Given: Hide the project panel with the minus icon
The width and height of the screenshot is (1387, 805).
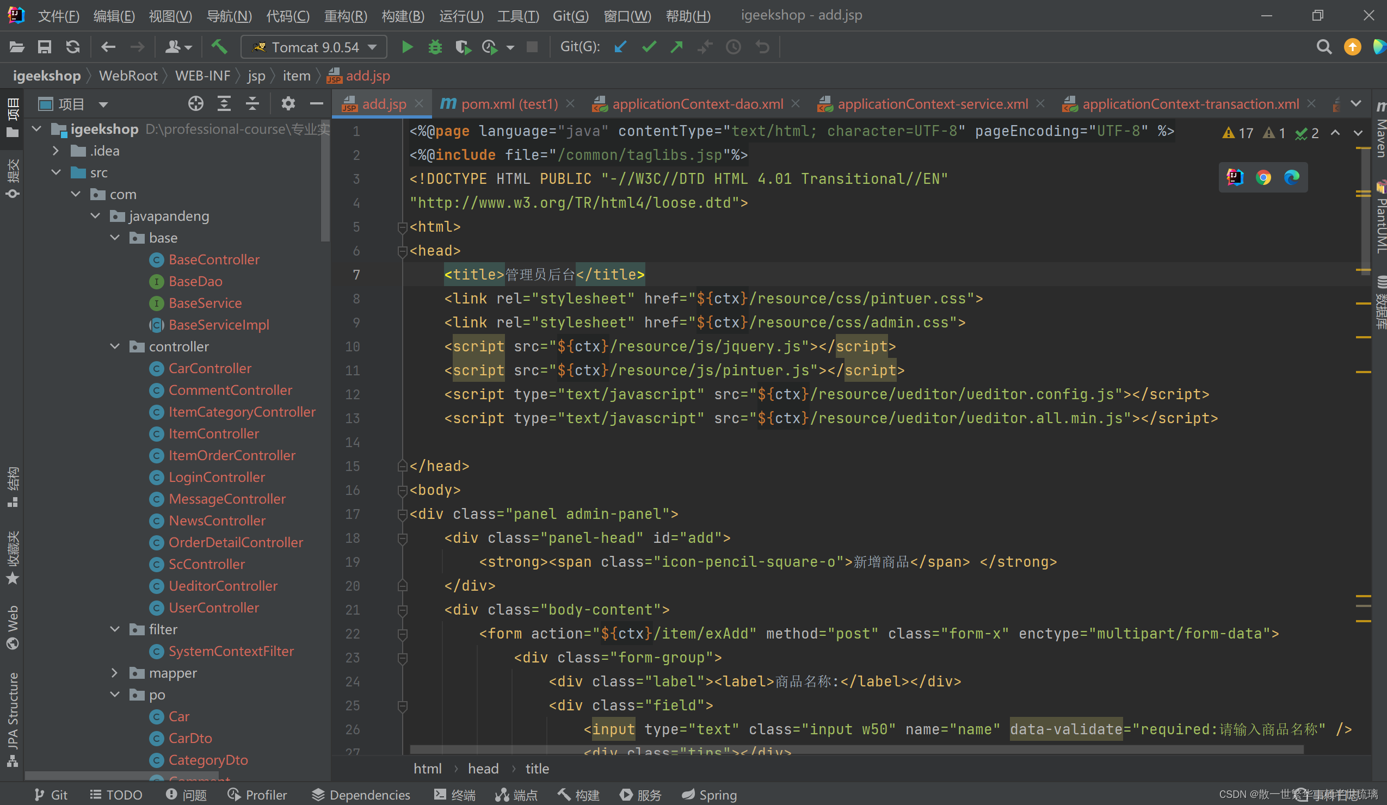Looking at the screenshot, I should pyautogui.click(x=317, y=103).
